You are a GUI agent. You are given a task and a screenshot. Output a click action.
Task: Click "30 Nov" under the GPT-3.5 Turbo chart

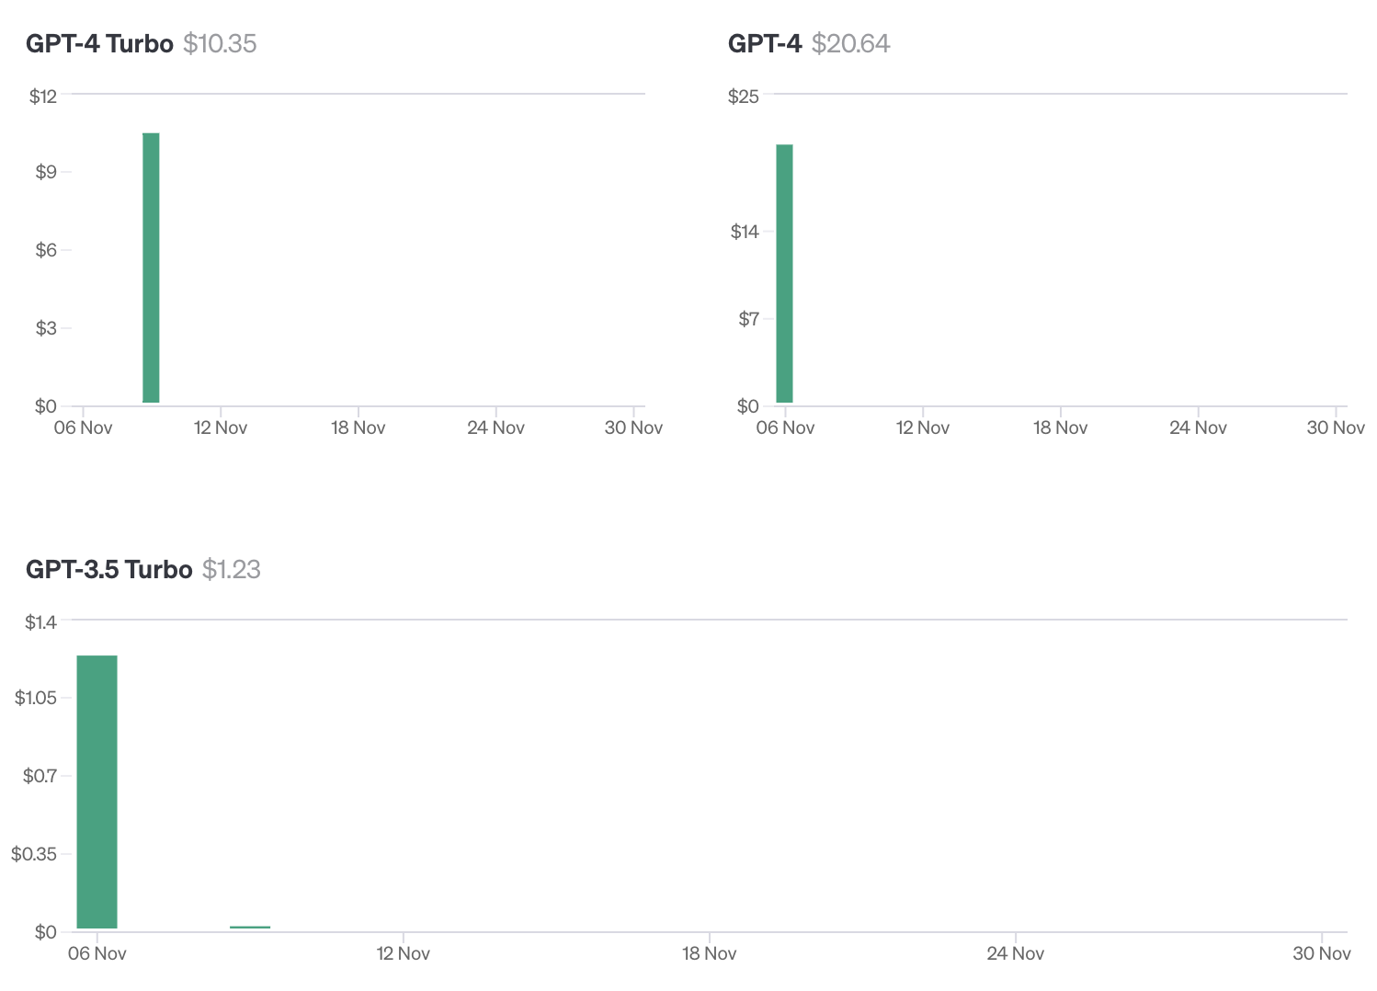1321,953
